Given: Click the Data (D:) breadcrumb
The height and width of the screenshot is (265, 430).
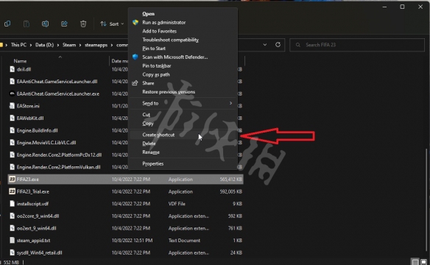Looking at the screenshot, I should coord(44,45).
